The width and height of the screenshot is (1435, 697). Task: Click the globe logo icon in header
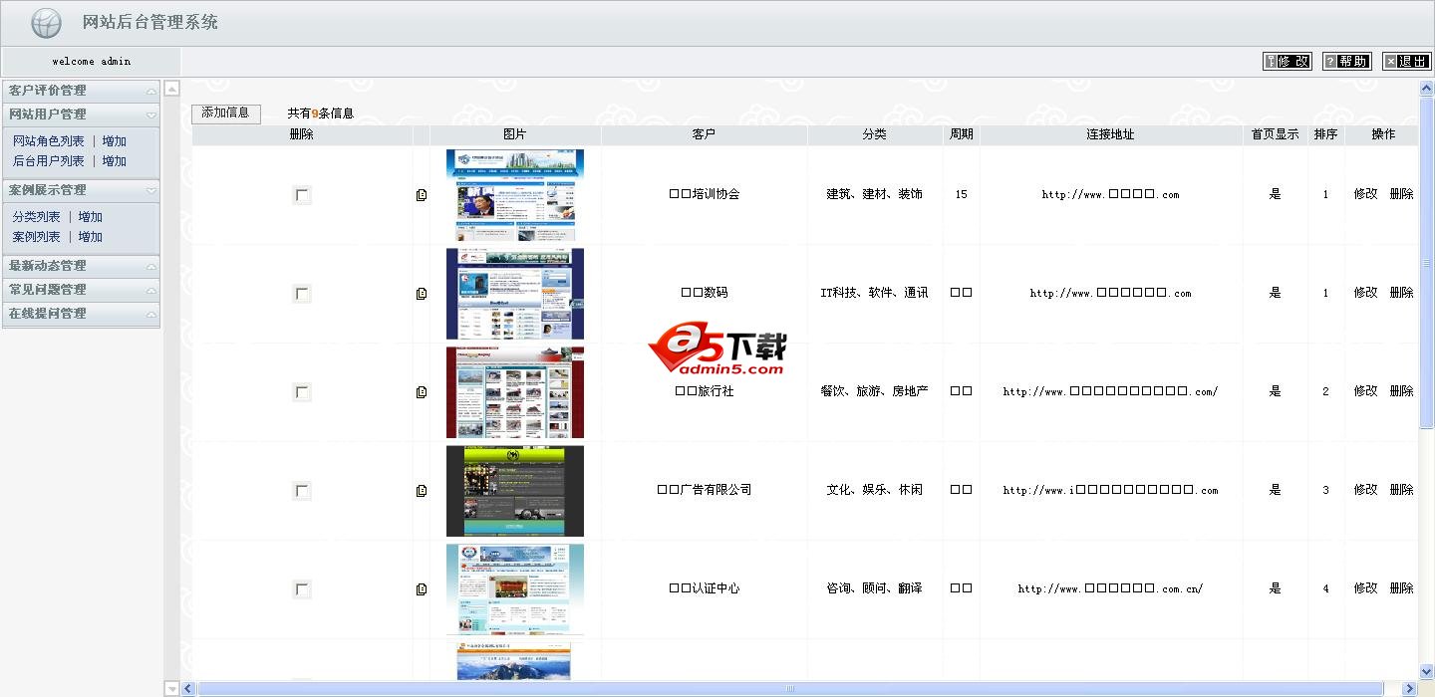(46, 23)
